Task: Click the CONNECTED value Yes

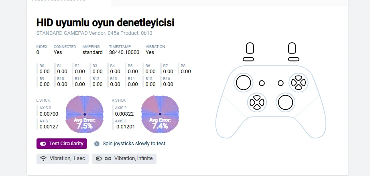Action: (x=58, y=52)
